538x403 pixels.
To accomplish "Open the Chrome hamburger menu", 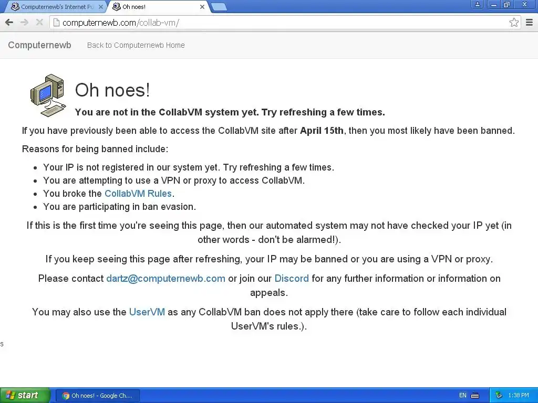I will click(530, 23).
